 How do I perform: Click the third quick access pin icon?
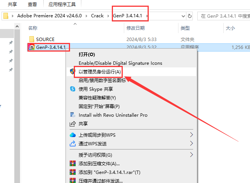point(11,61)
